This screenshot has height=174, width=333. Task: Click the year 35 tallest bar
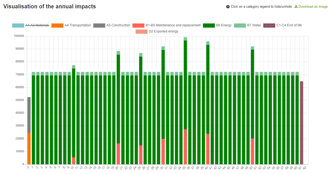pos(185,83)
